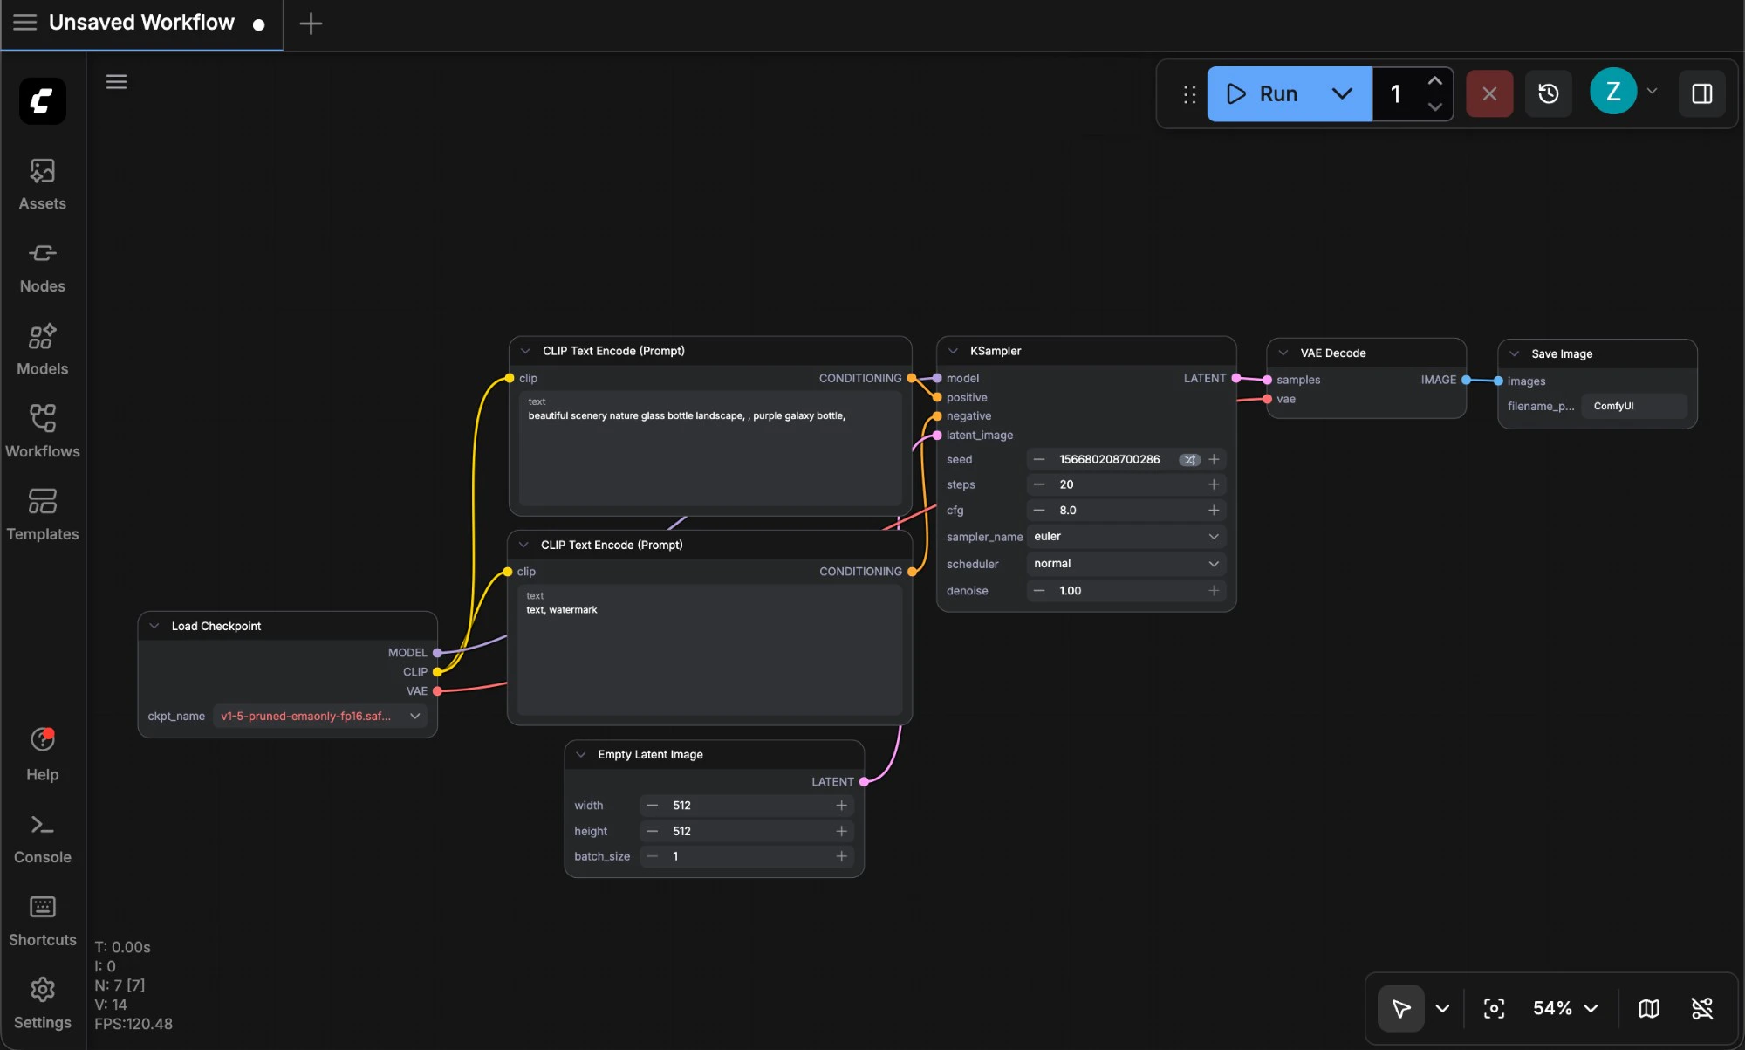Randomize the seed in the KSampler node
Image resolution: width=1745 pixels, height=1050 pixels.
(1189, 459)
